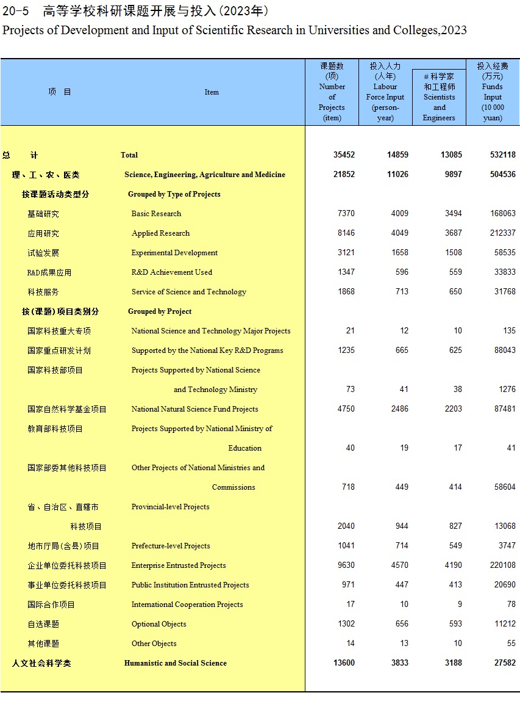Click 'Projects Supported by National Ministry of' label
Image resolution: width=520 pixels, height=712 pixels.
click(202, 429)
